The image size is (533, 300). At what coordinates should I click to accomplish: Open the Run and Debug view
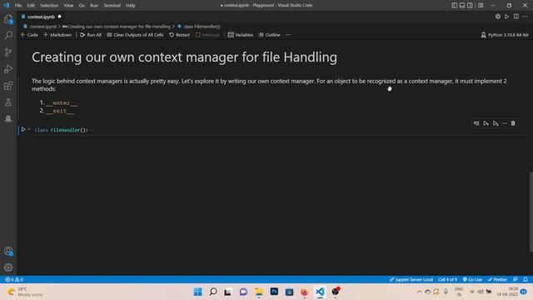[8, 68]
